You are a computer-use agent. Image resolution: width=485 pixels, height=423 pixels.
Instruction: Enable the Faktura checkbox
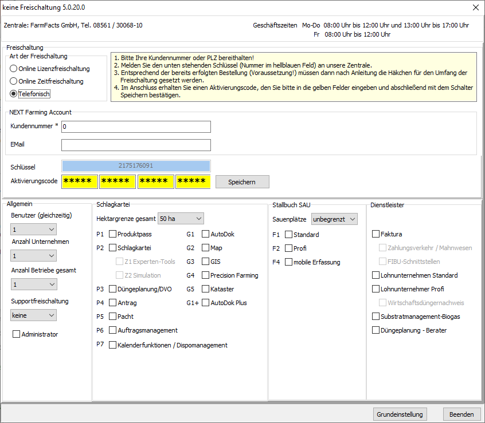[x=376, y=234]
